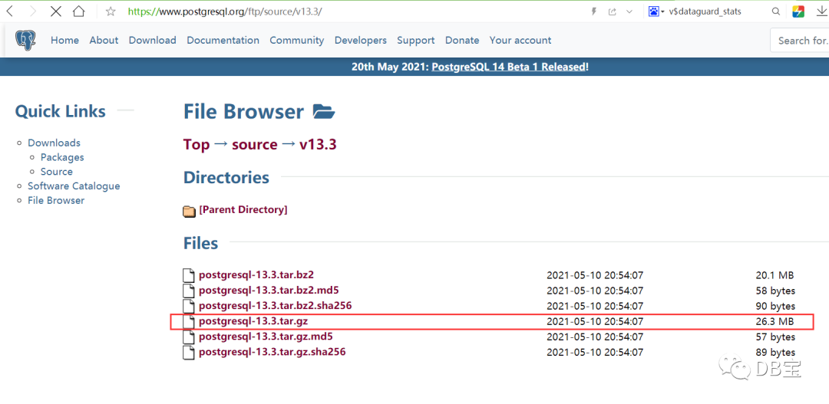Open Source quick link

57,171
